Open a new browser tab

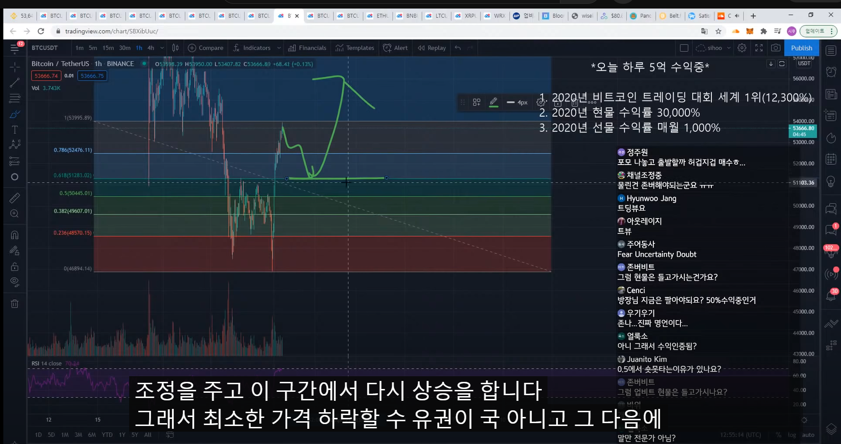(753, 16)
